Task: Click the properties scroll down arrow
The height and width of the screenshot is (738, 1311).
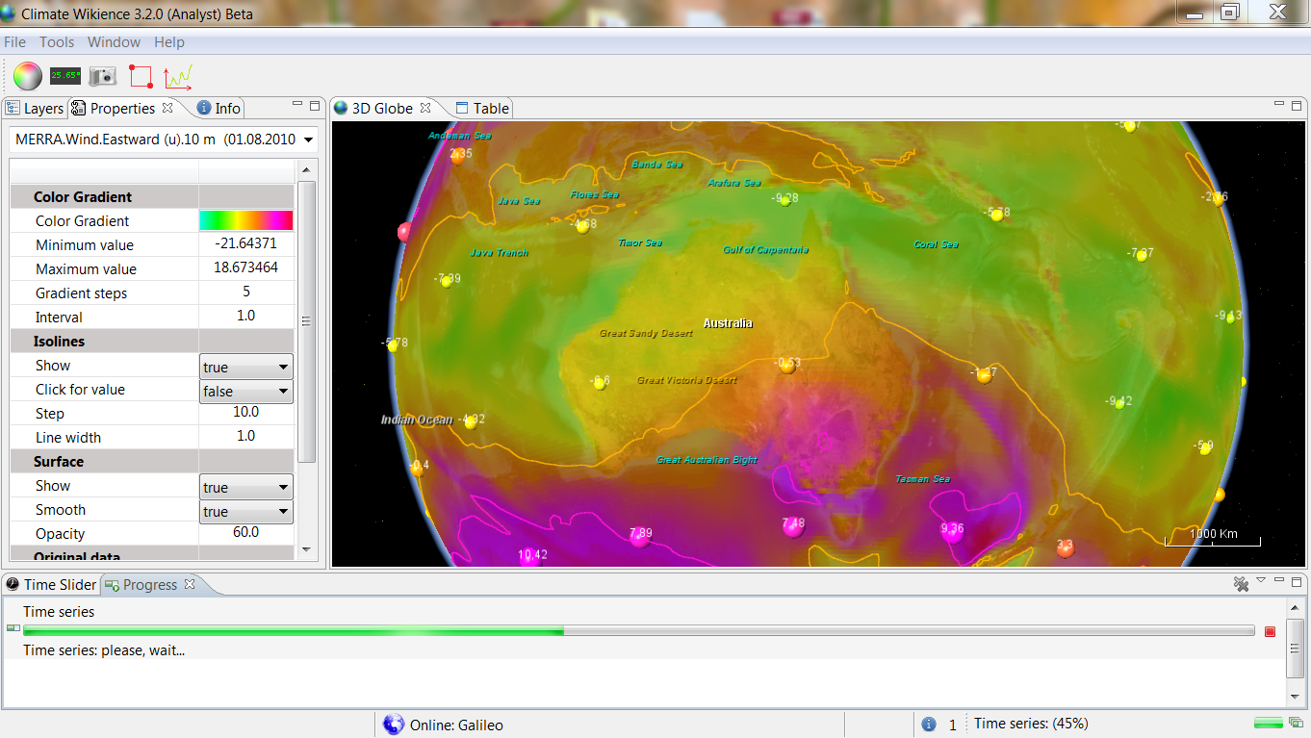Action: [306, 550]
